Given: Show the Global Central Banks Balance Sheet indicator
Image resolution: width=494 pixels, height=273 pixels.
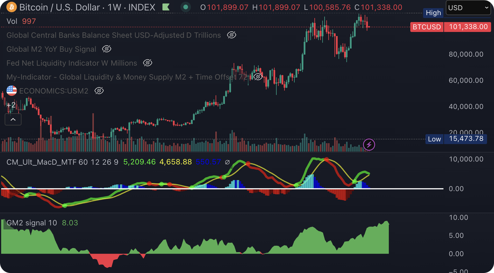Looking at the screenshot, I should coord(231,35).
